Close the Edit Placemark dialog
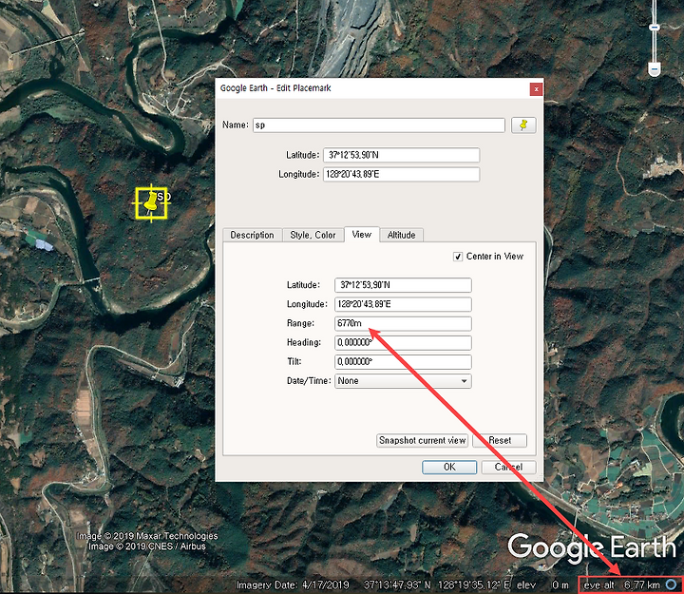This screenshot has width=684, height=594. 536,89
